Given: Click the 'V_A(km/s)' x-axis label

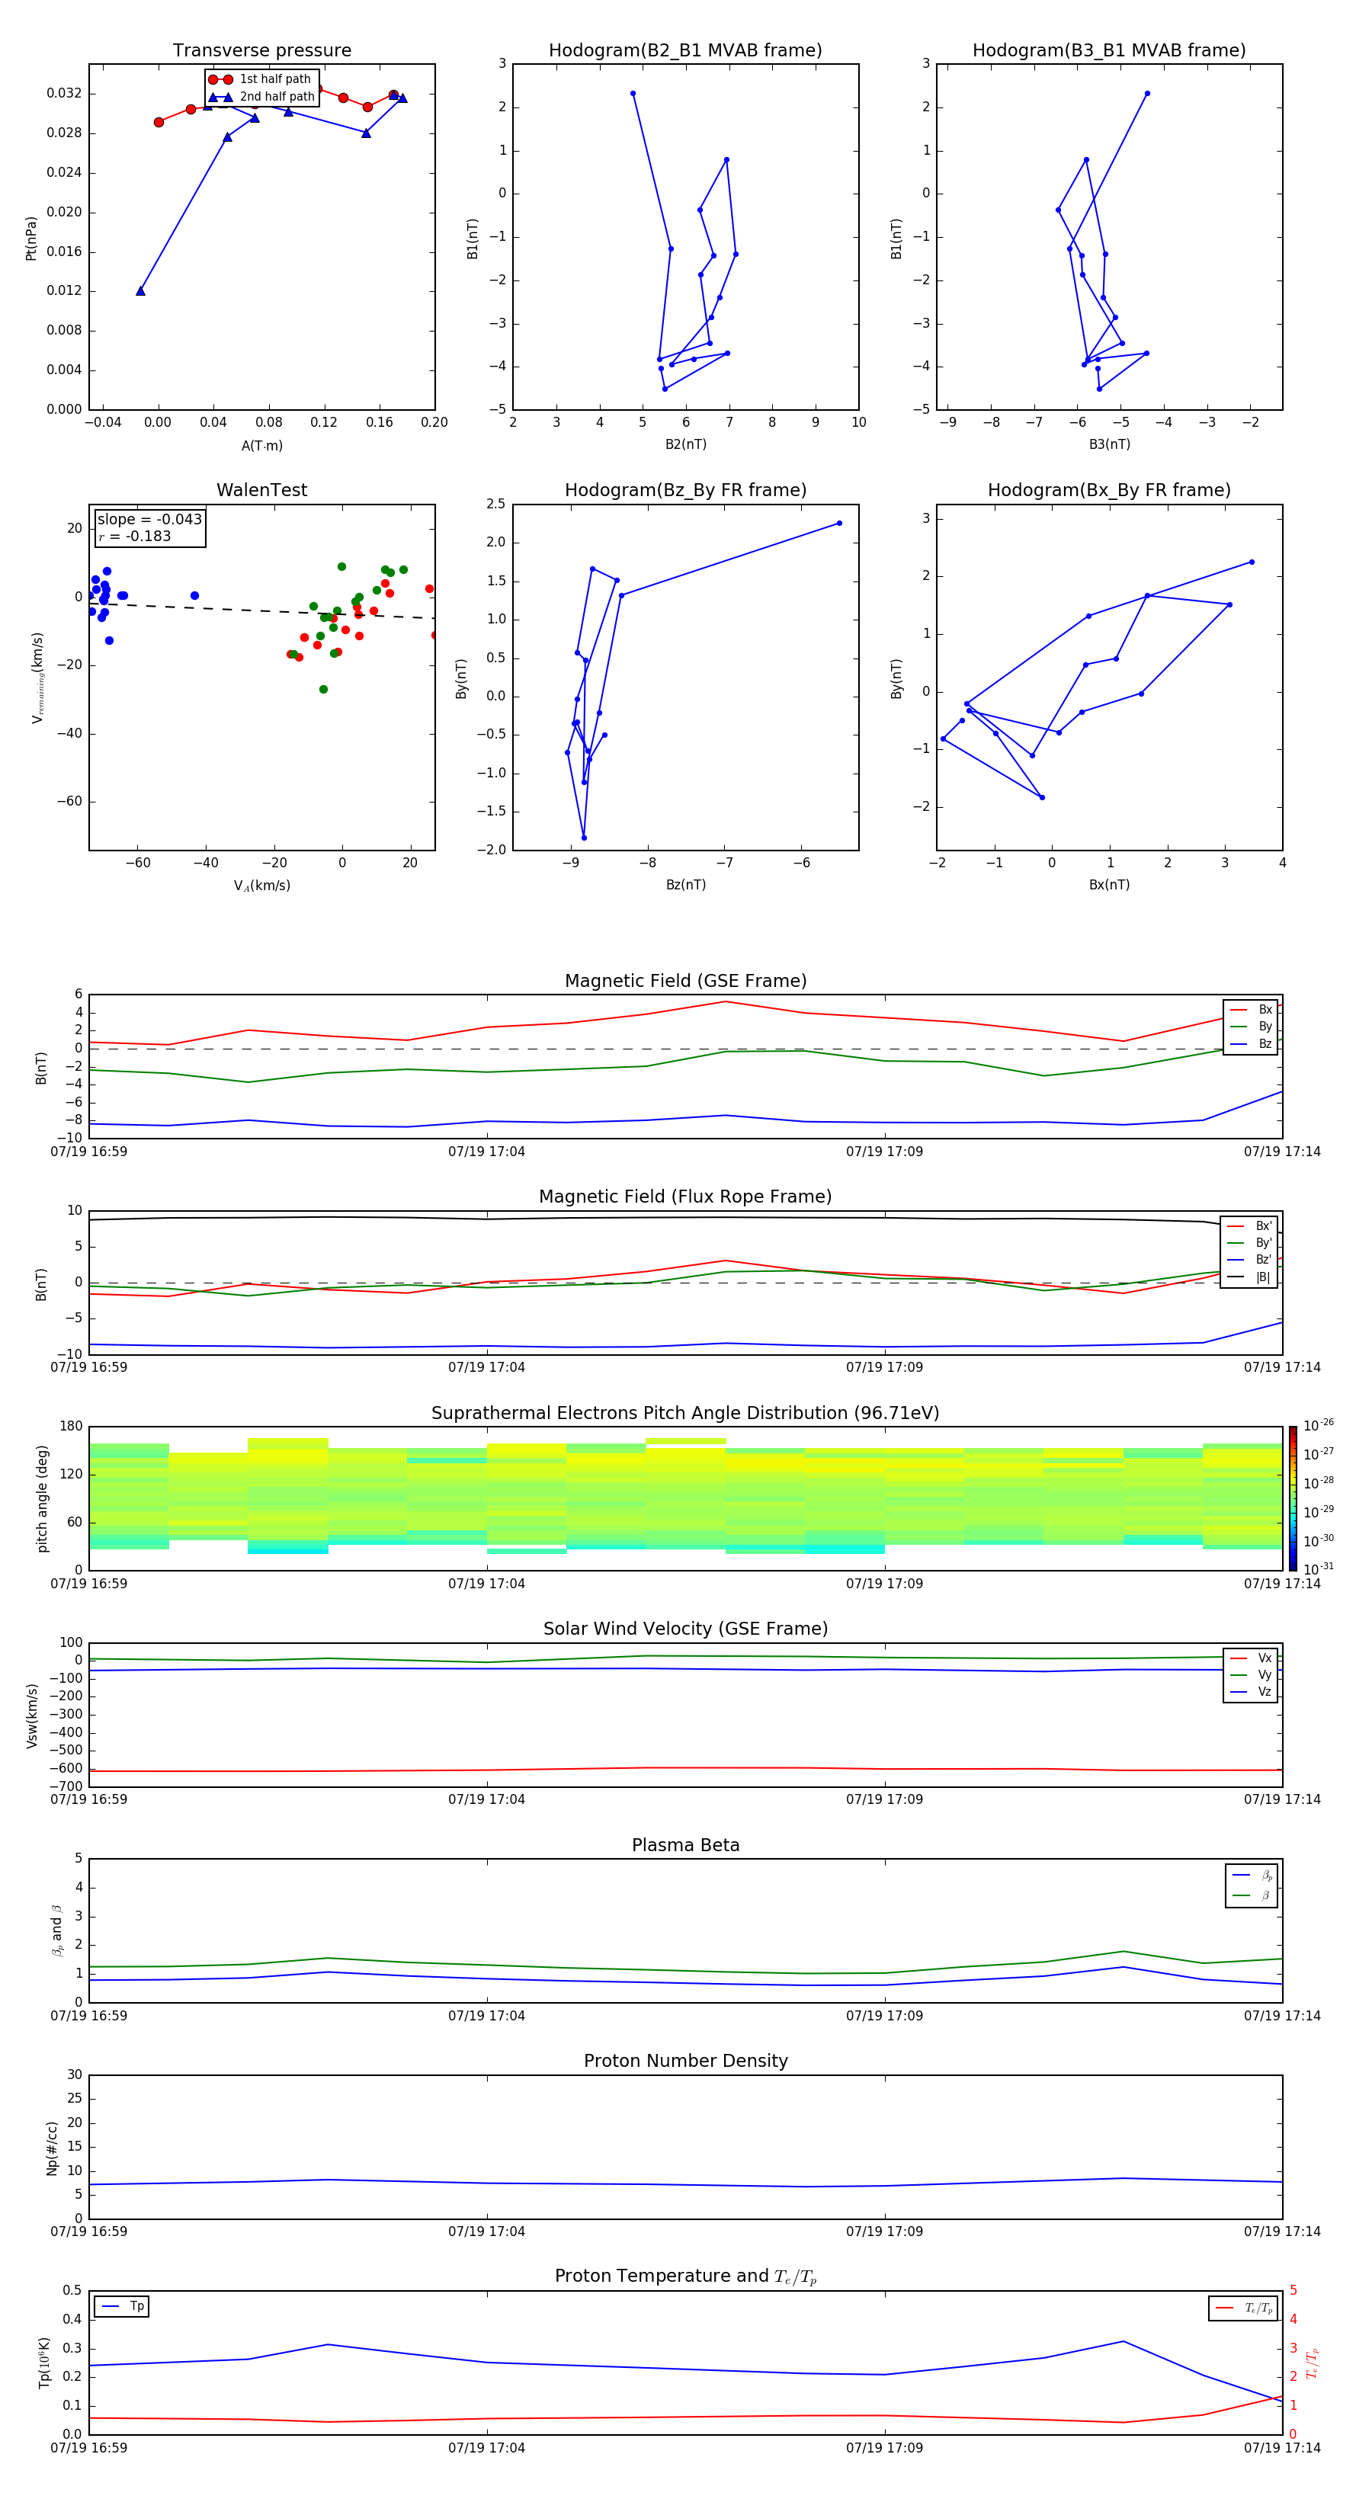Looking at the screenshot, I should (261, 886).
